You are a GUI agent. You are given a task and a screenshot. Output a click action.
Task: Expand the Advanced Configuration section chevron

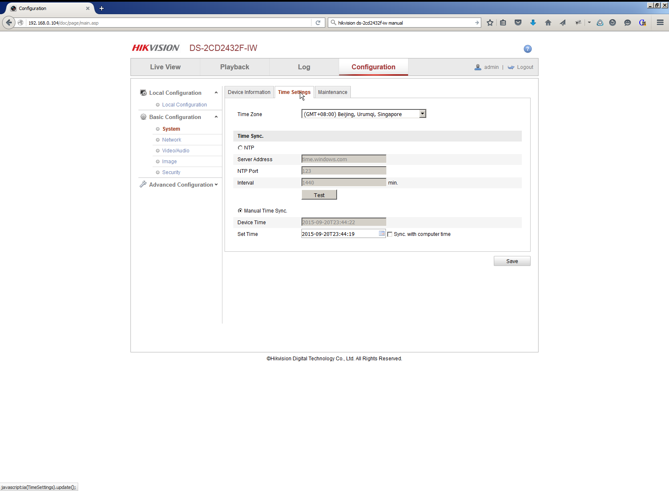tap(216, 184)
